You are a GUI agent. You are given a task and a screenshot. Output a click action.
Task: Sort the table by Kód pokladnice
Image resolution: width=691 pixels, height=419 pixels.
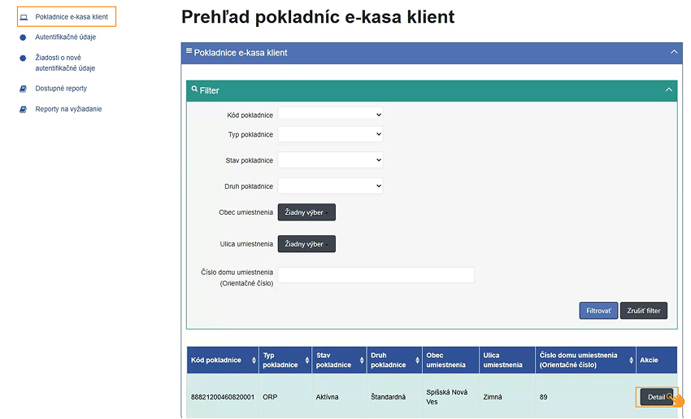click(x=254, y=360)
